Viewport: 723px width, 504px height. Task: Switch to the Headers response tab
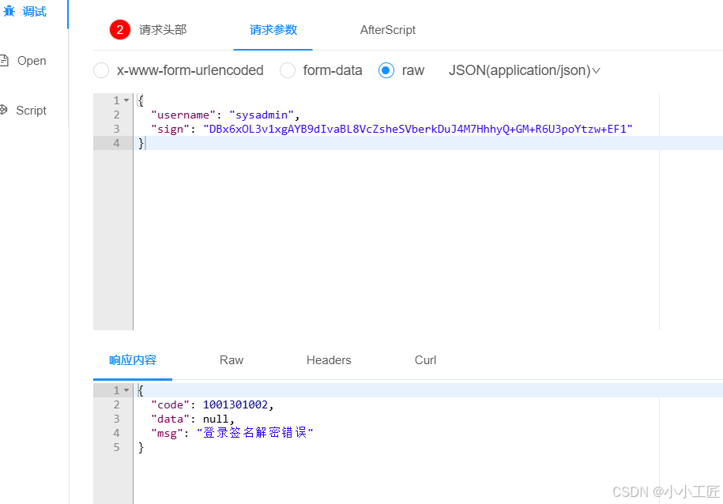(x=329, y=360)
